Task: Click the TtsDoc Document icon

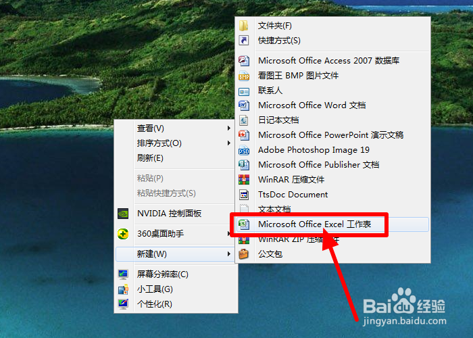Action: click(244, 195)
